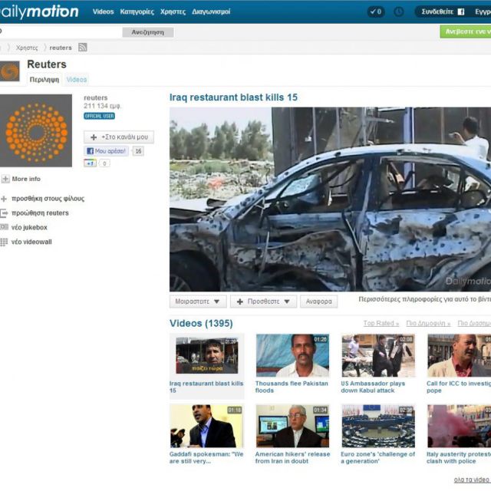Click the Facebook Μου αρέσει like button
491x491 pixels.
pyautogui.click(x=107, y=151)
